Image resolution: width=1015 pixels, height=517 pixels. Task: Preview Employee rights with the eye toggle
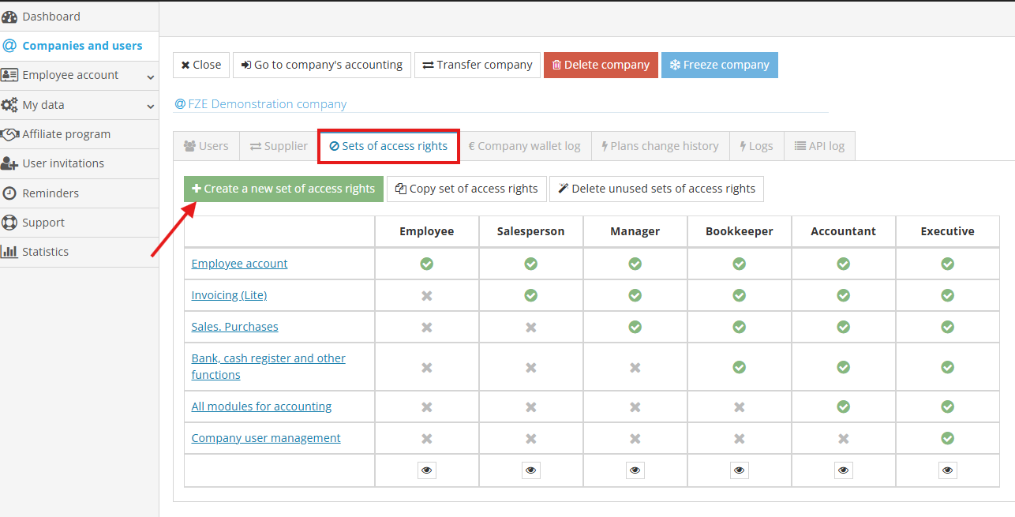tap(426, 470)
